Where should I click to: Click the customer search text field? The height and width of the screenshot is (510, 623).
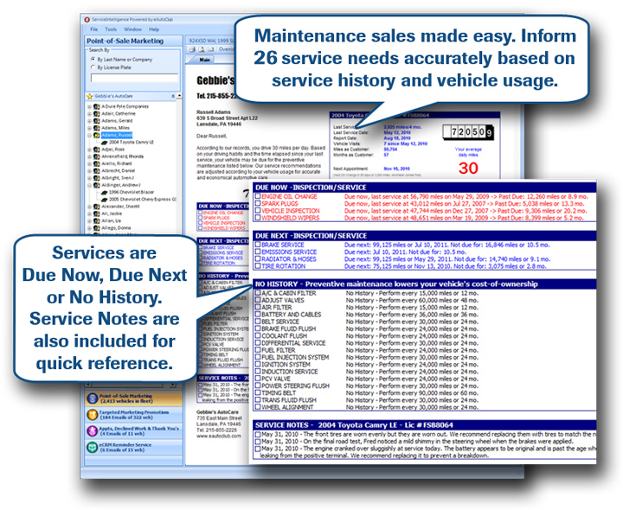pos(134,78)
